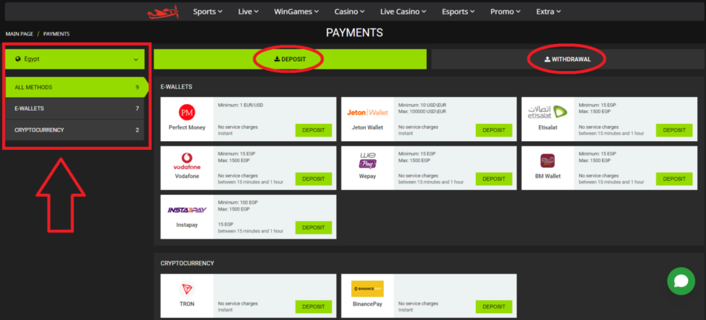The width and height of the screenshot is (706, 320).
Task: Click the InstaPay logo
Action: point(187,210)
